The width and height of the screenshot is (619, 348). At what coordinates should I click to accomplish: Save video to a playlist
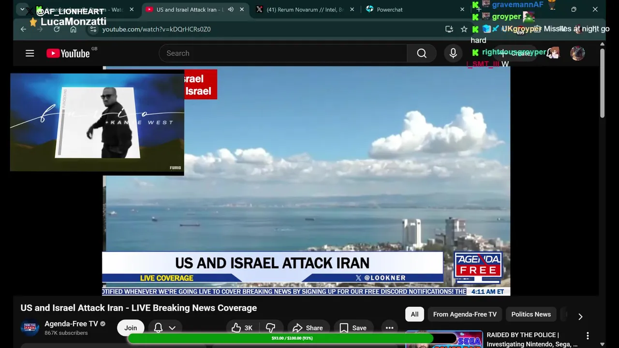point(354,328)
